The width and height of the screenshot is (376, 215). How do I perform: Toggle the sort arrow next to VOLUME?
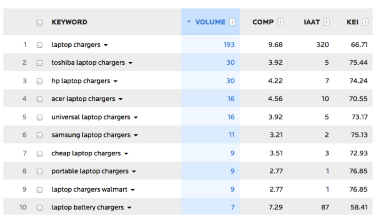[x=189, y=22]
